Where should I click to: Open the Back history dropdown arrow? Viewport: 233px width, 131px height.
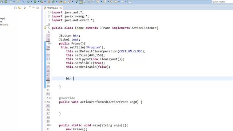tap(119, 1)
